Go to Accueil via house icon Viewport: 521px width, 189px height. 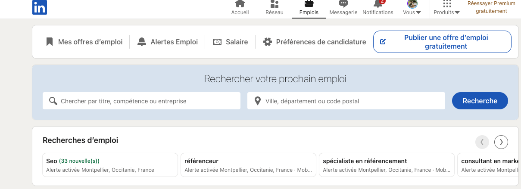click(x=240, y=4)
